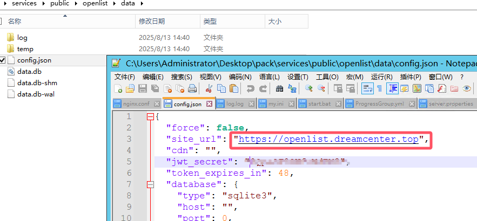
Task: Click the Open file toolbar icon
Action: [x=130, y=89]
